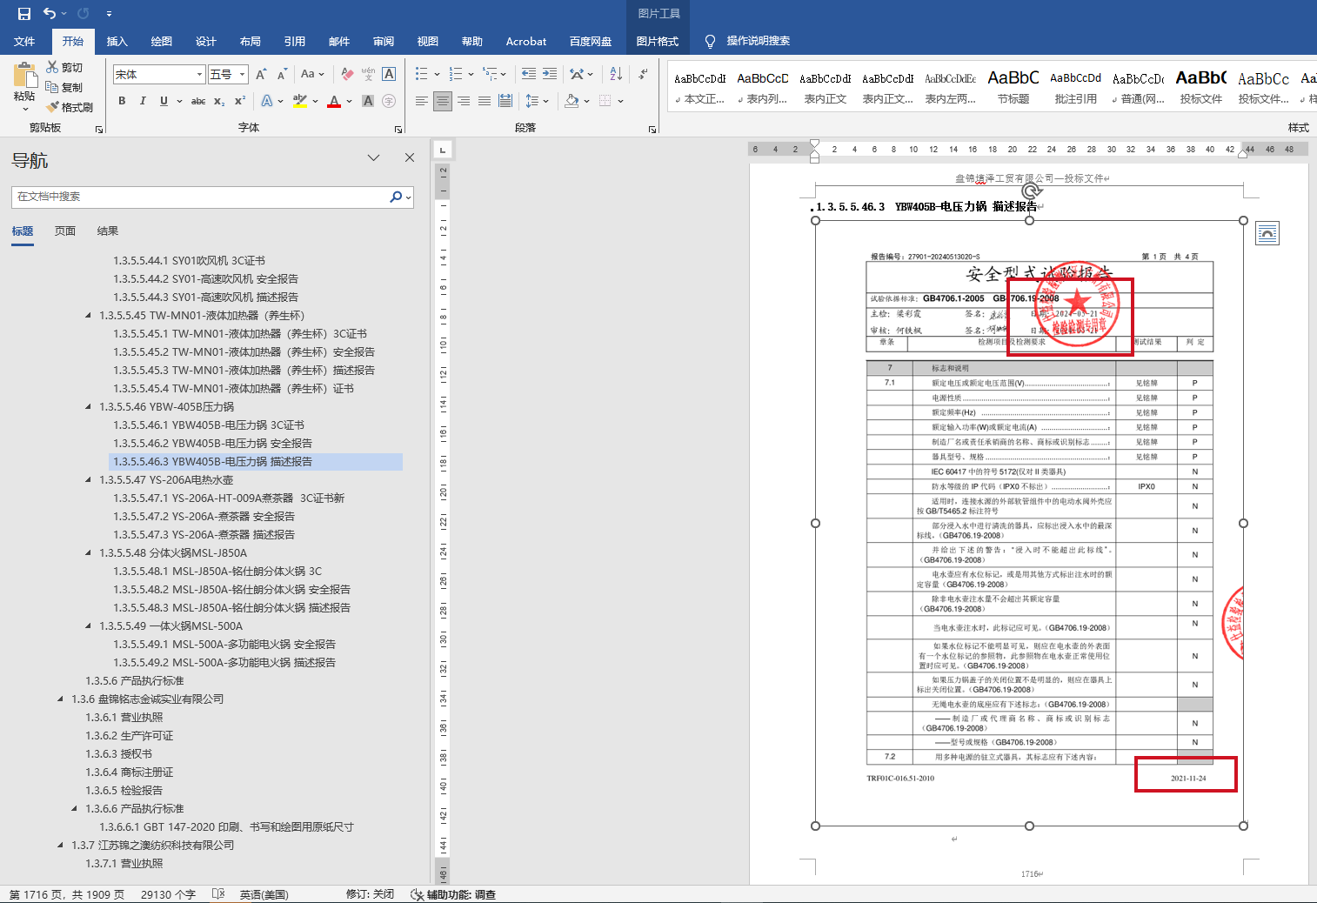Toggle center alignment
1317x903 pixels.
coord(443,101)
